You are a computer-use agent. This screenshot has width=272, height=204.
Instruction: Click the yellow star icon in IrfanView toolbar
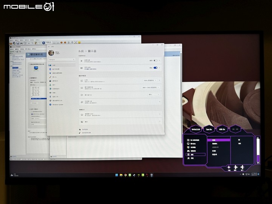pos(79,42)
